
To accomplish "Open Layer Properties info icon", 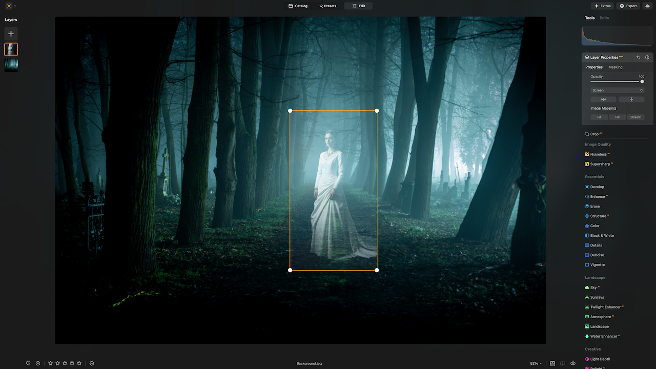I will [647, 57].
